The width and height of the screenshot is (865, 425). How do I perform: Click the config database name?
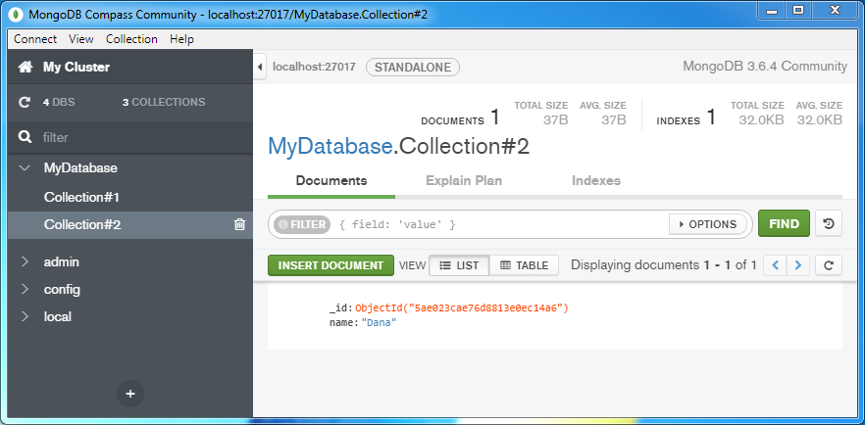[x=62, y=290]
